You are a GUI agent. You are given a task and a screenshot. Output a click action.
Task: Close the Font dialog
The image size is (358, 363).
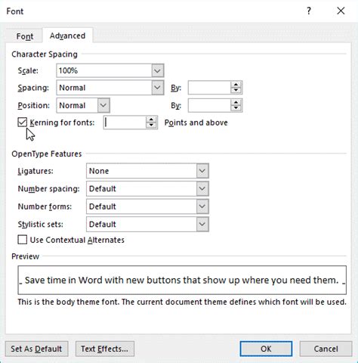341,11
